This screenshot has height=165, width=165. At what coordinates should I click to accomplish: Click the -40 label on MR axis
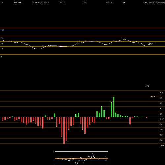tap(161, 130)
